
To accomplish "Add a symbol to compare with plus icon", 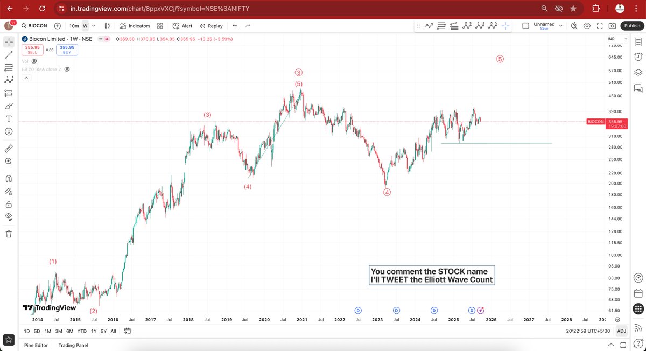I will click(x=58, y=26).
